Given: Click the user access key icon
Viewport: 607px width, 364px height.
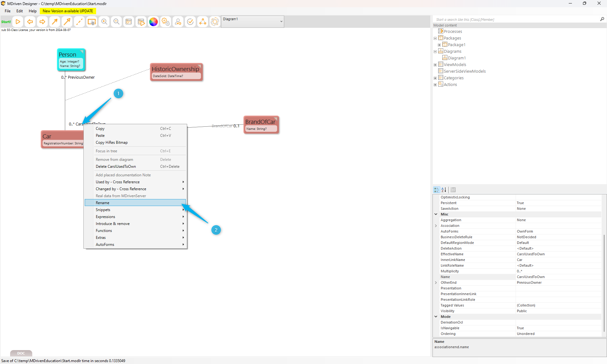Looking at the screenshot, I should [178, 22].
